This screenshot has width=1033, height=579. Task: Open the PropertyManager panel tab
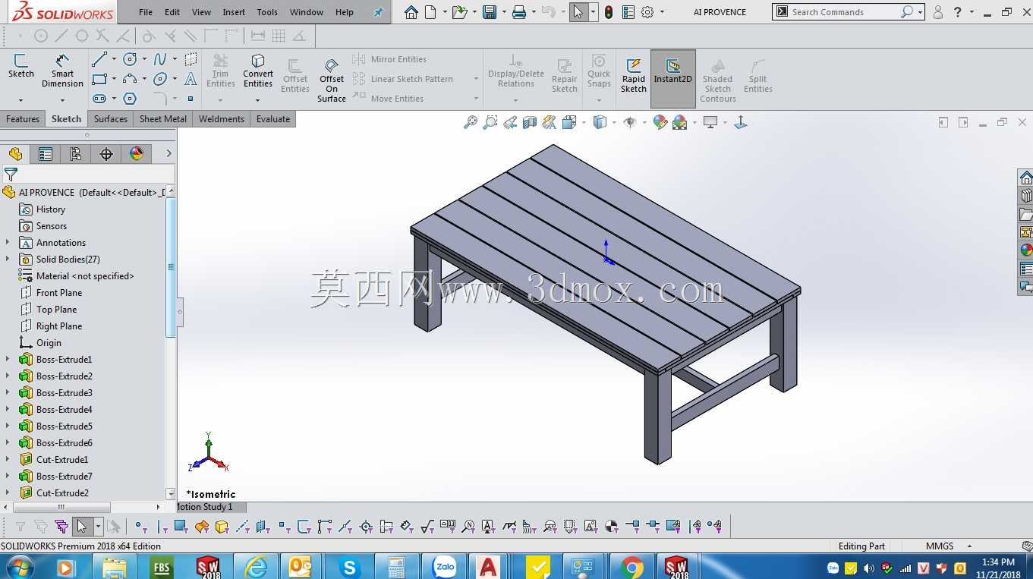[x=46, y=154]
